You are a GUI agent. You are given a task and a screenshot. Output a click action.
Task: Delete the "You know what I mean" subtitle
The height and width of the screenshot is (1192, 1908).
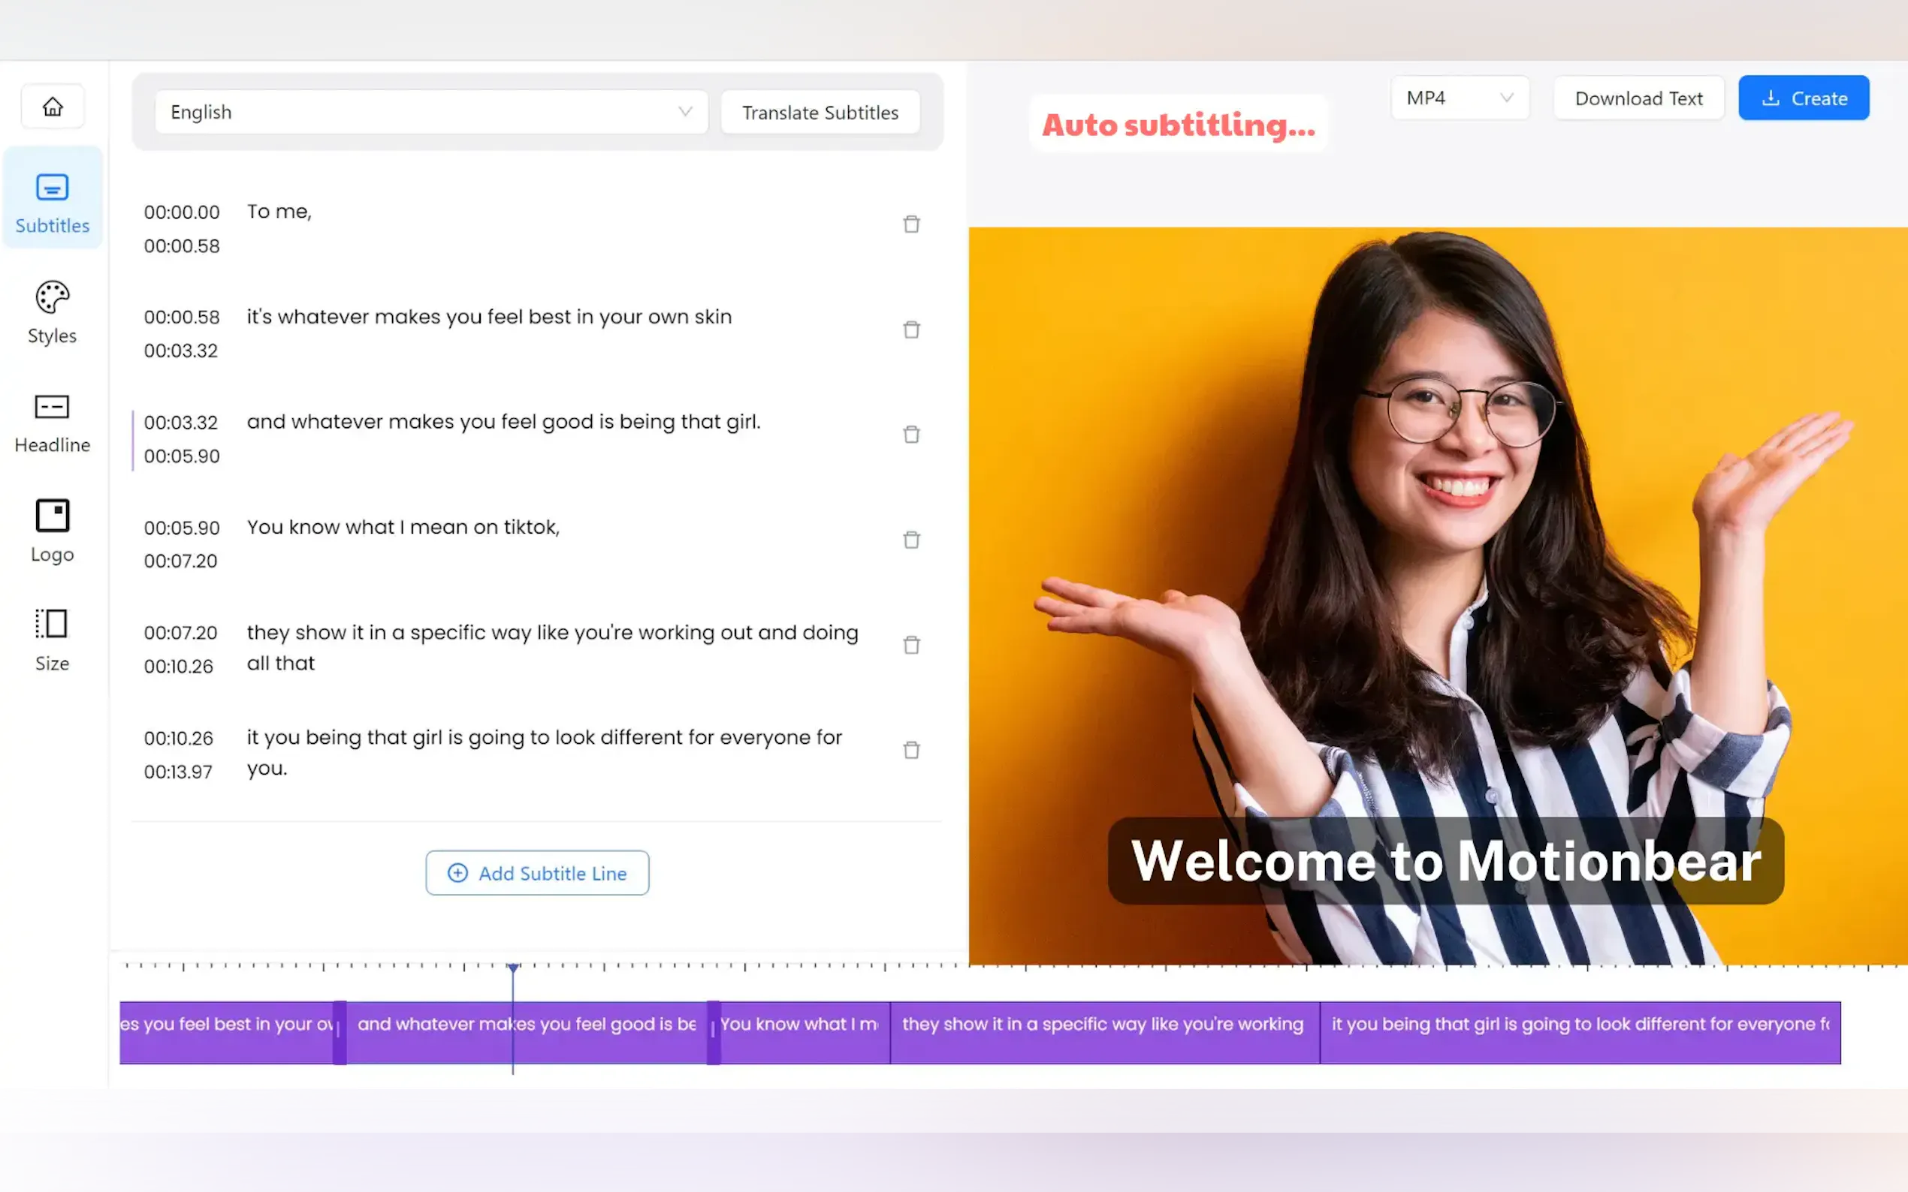click(911, 540)
